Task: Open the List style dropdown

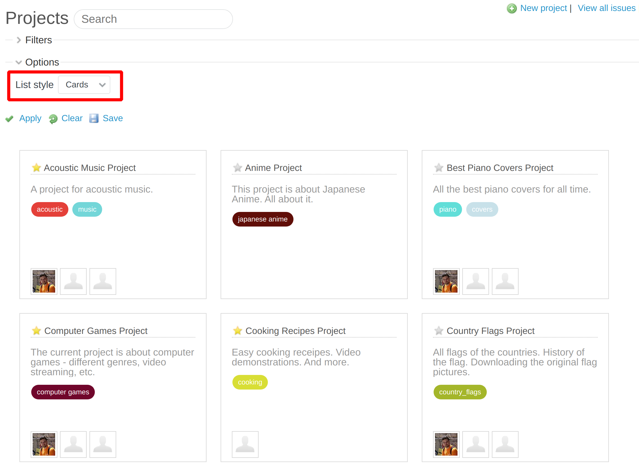Action: 84,85
